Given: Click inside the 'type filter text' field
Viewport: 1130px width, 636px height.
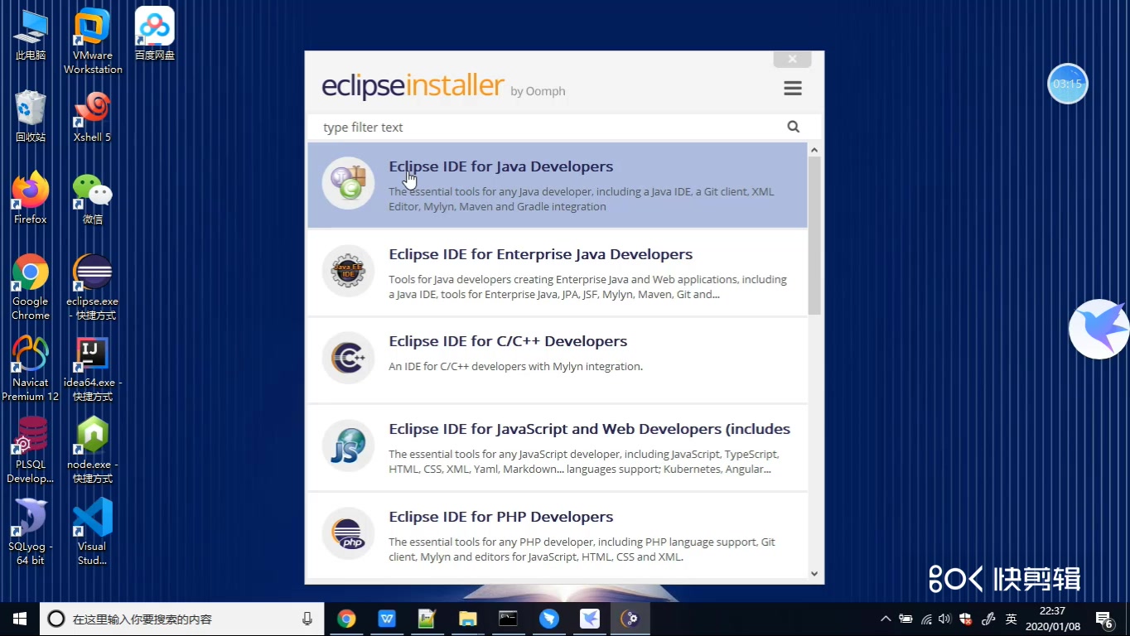Looking at the screenshot, I should coord(497,127).
